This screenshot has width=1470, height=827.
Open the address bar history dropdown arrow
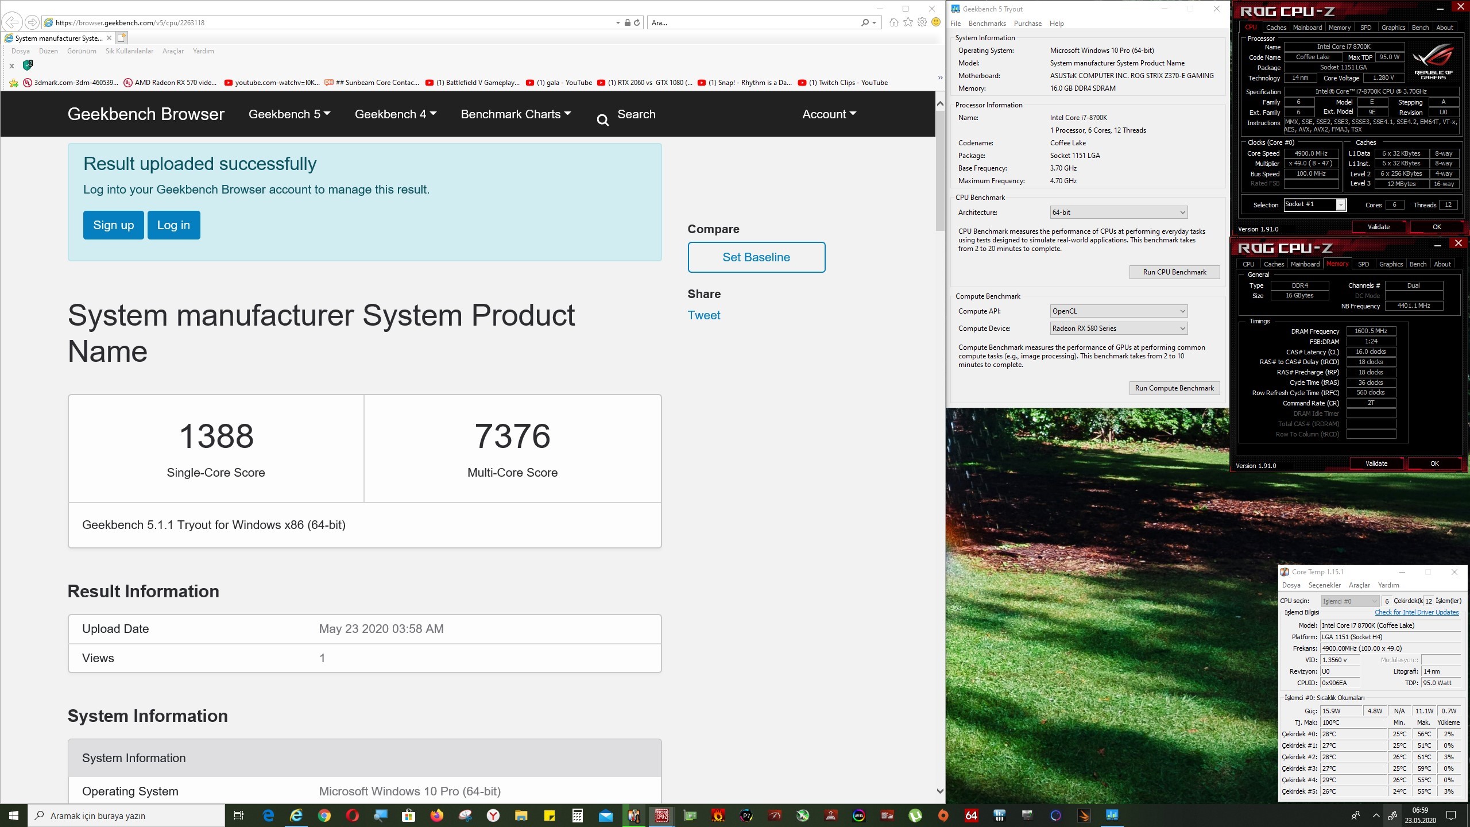tap(618, 23)
